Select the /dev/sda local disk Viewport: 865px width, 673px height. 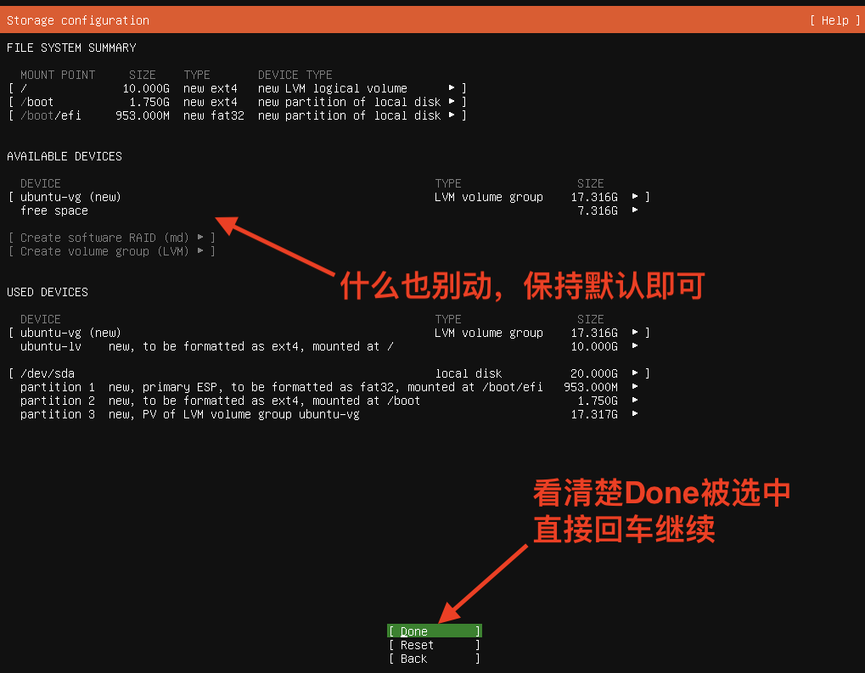pos(329,373)
